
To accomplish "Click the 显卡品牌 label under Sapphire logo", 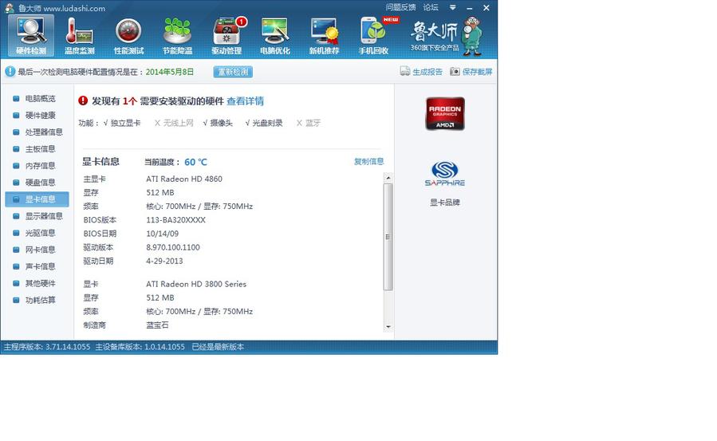I will tap(445, 202).
